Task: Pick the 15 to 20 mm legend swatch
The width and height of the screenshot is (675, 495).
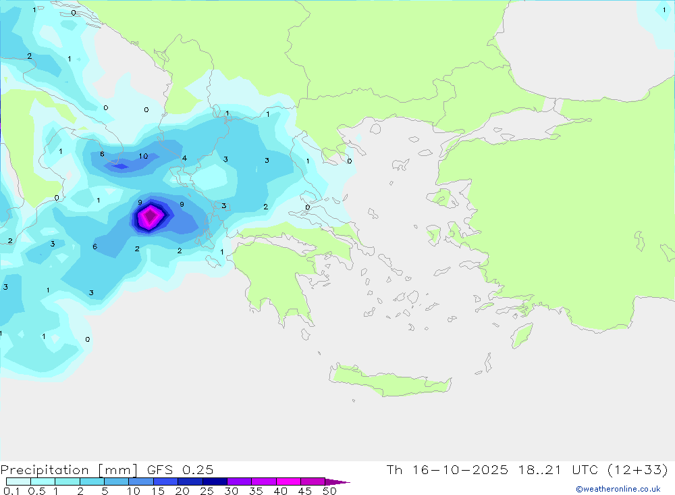Action: [x=166, y=481]
